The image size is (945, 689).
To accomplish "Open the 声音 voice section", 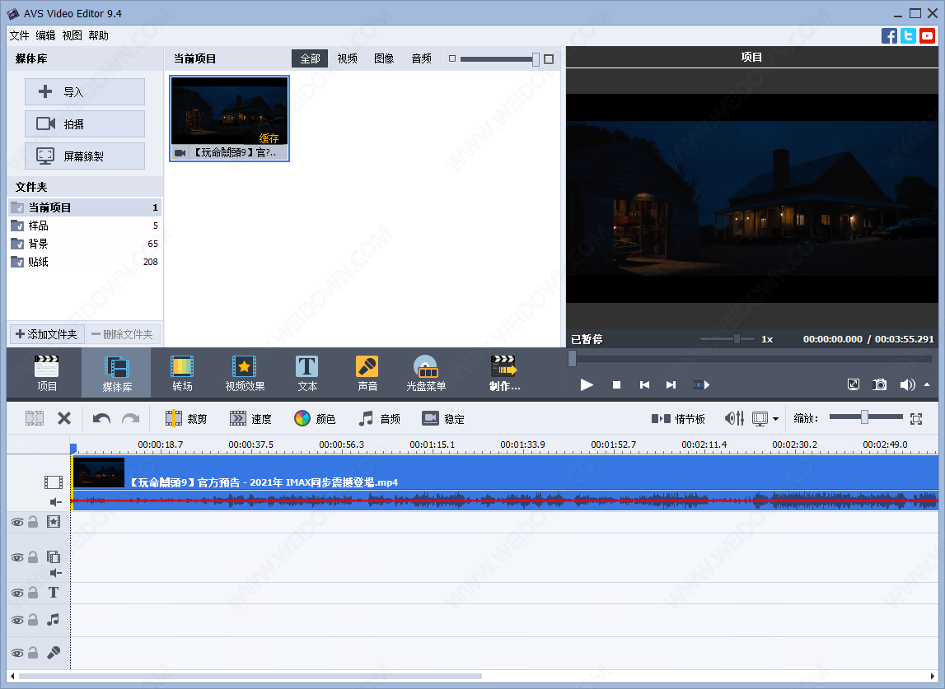I will [x=367, y=373].
